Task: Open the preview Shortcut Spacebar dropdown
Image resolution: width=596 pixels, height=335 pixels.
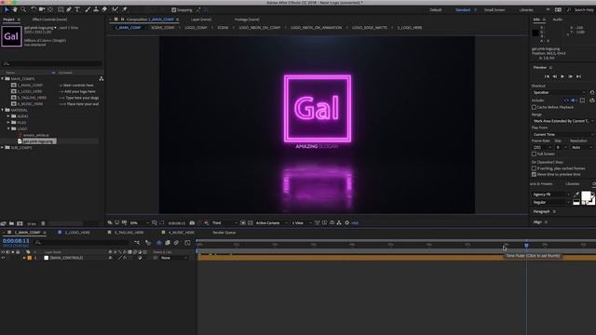Action: pos(559,93)
